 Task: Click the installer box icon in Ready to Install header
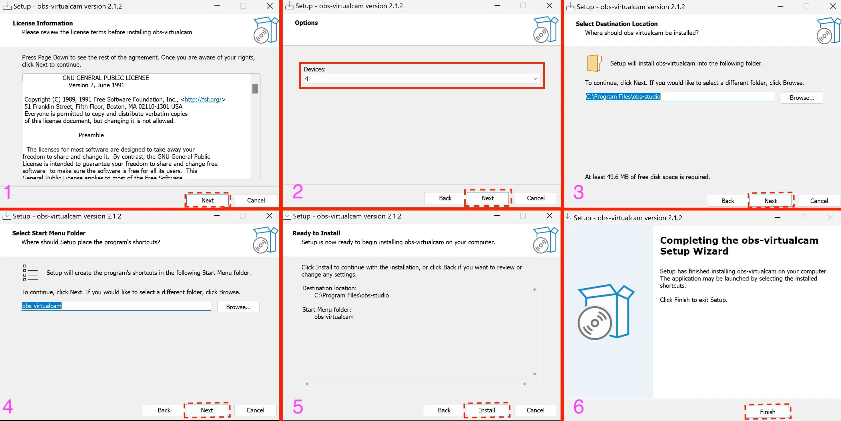546,240
